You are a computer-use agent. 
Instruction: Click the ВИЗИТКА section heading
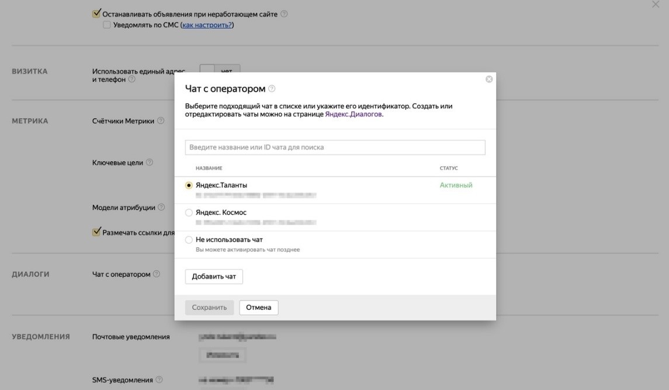29,71
